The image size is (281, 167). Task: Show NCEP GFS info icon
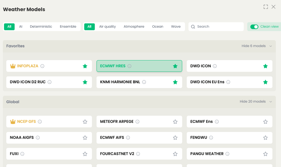pyautogui.click(x=40, y=122)
